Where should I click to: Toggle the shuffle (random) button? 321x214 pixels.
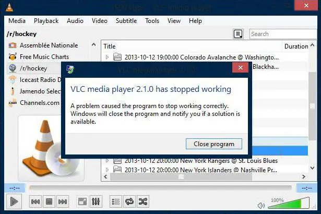coord(143,202)
